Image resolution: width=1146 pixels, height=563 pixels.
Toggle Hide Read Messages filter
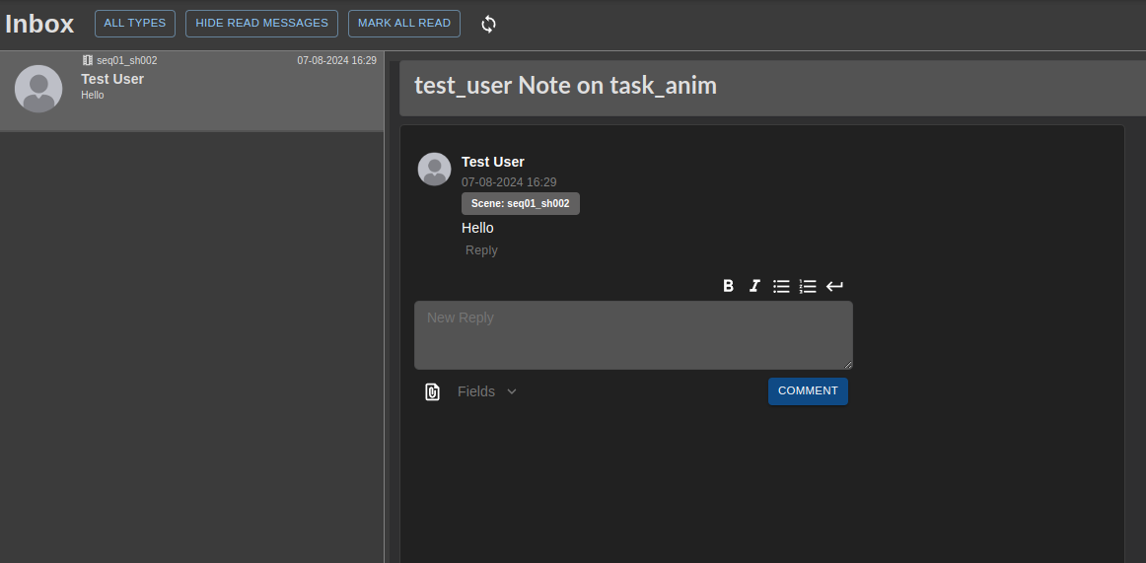coord(261,24)
